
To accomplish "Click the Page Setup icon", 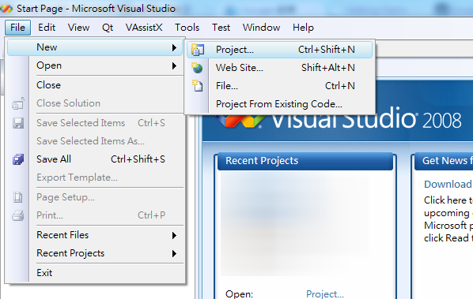I will 18,197.
